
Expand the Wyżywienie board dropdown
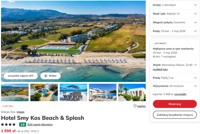coord(195,86)
